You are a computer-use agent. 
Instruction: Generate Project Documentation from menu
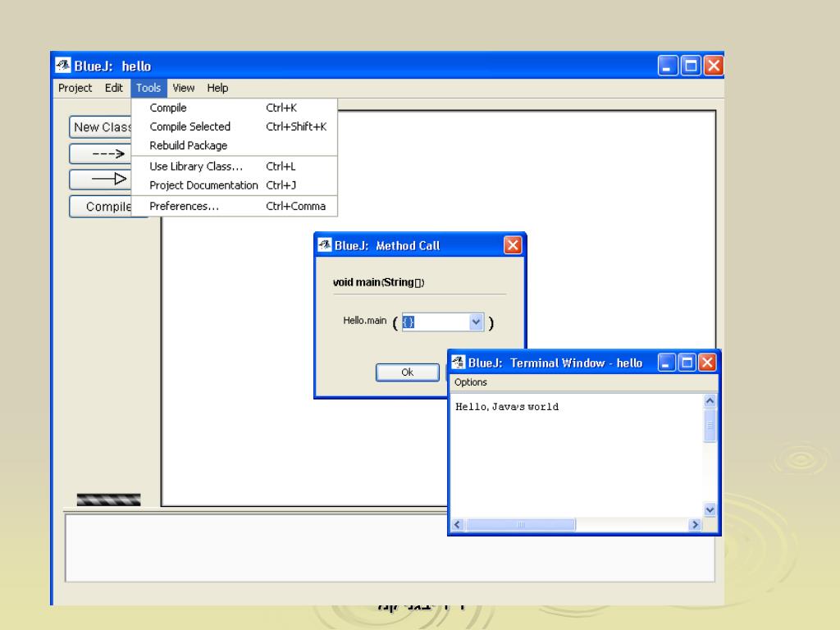coord(235,185)
